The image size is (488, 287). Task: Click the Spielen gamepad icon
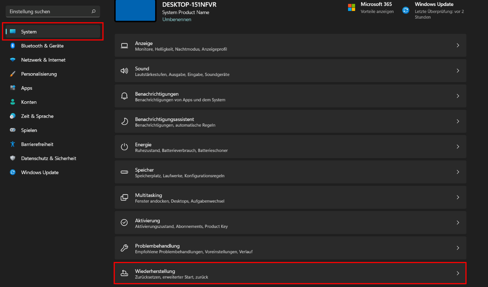(x=13, y=130)
